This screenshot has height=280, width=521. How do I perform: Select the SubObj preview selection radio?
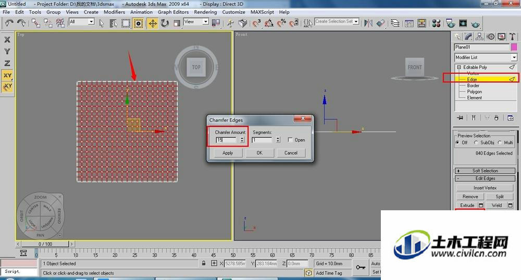pos(476,142)
